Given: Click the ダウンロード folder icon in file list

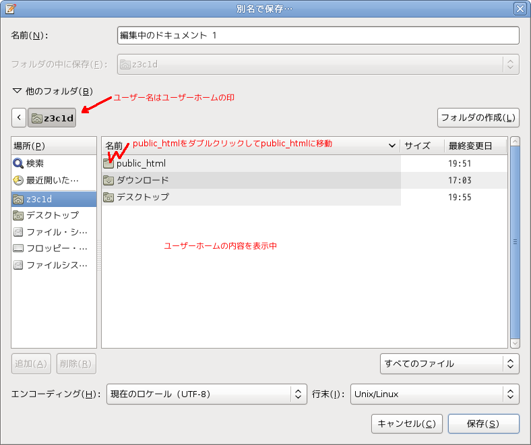Looking at the screenshot, I should tap(108, 180).
